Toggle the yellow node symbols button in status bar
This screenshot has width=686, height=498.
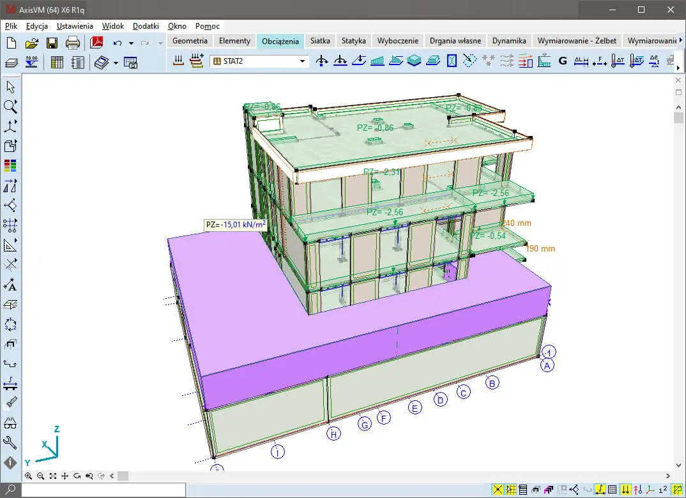497,490
